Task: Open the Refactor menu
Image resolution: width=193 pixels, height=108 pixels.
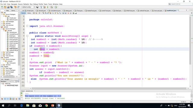Action: coord(26,4)
